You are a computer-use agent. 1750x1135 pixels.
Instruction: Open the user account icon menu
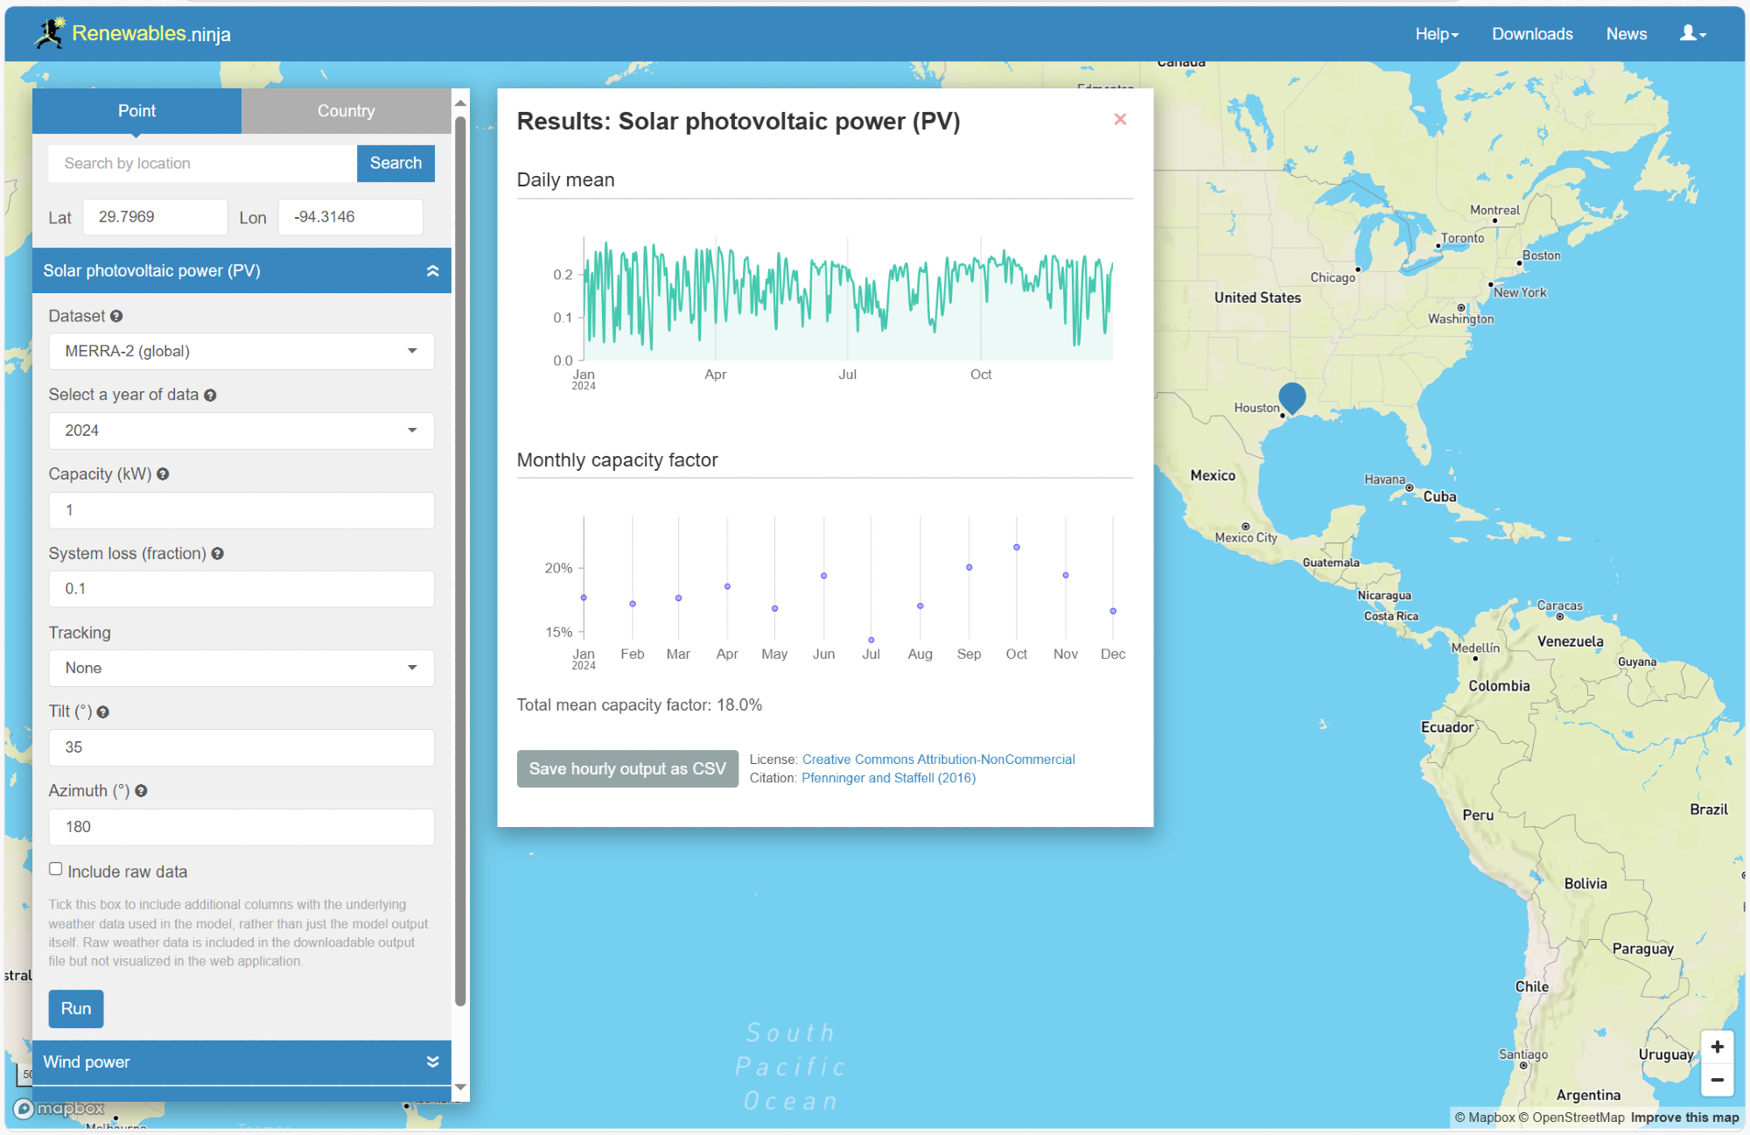coord(1692,34)
